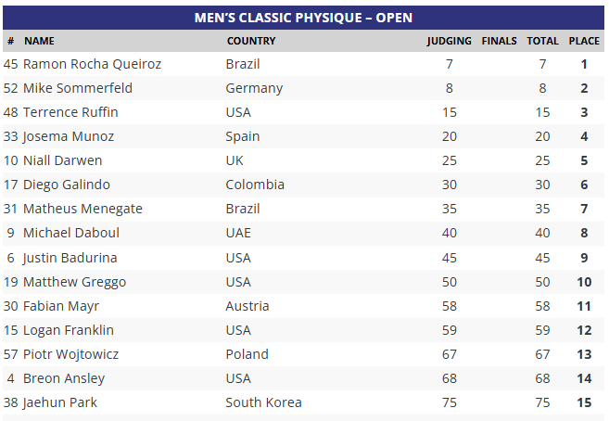Select Diego Galindo's name

[x=66, y=185]
